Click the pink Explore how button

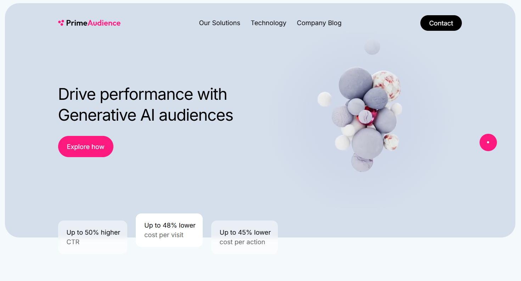pos(86,147)
